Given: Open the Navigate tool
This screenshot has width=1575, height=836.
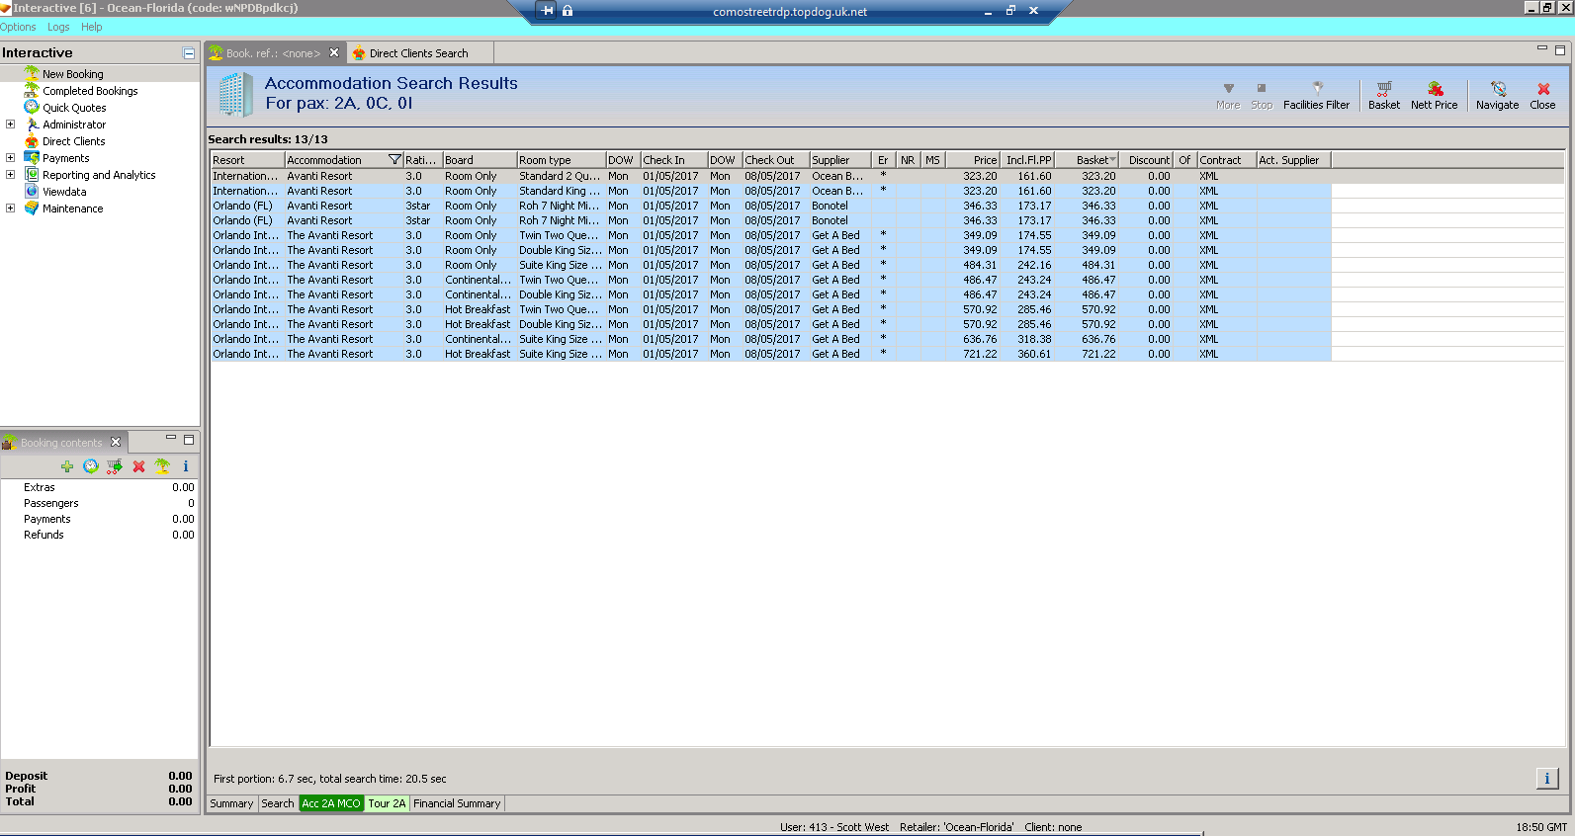Looking at the screenshot, I should click(1497, 95).
